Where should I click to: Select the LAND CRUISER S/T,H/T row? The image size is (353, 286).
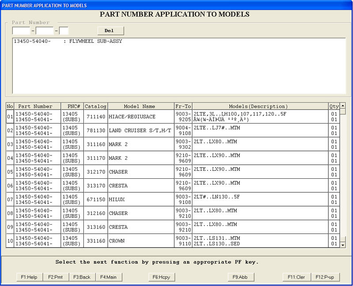[173, 130]
